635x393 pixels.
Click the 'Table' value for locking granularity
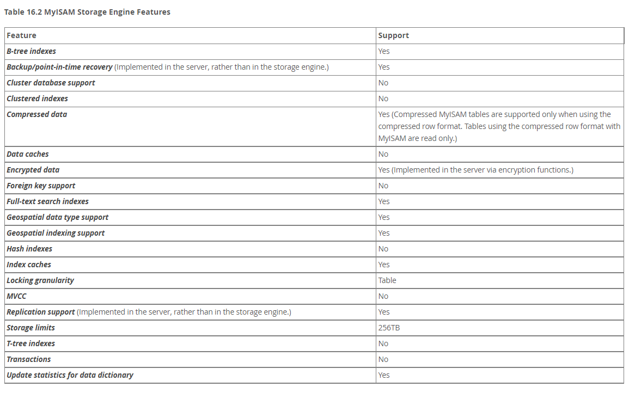[x=387, y=280]
